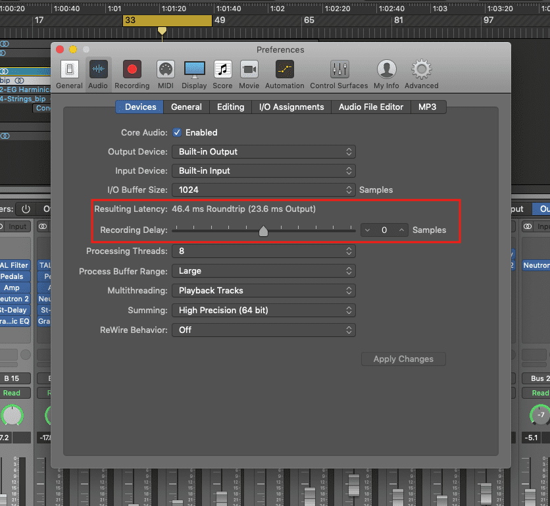Open the I/O Buffer Size dropdown
The height and width of the screenshot is (506, 550).
(263, 190)
